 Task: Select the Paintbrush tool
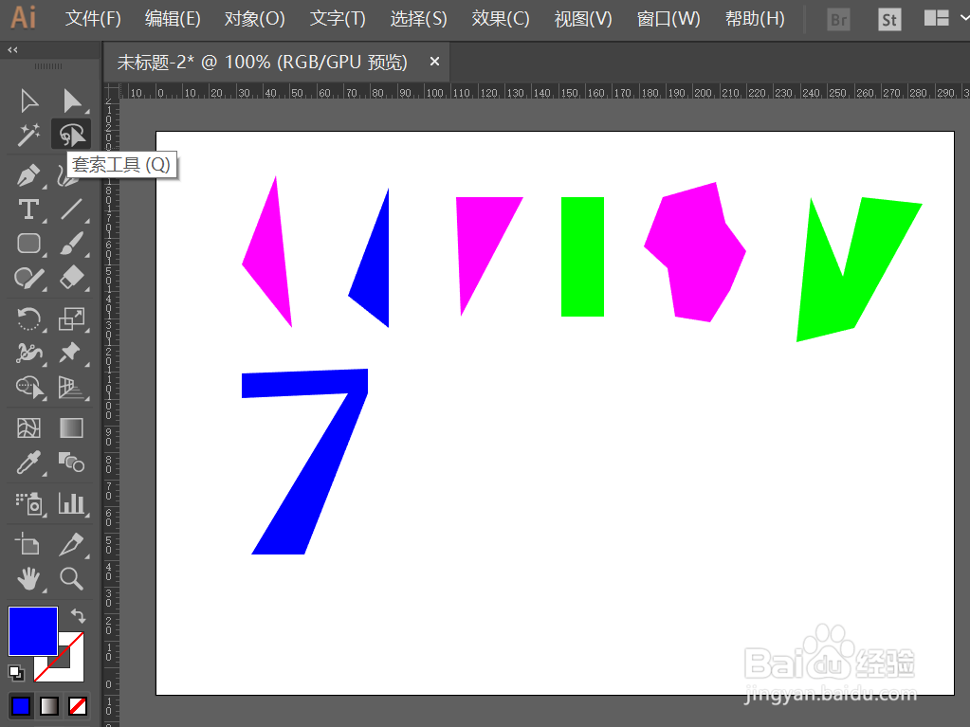(72, 244)
